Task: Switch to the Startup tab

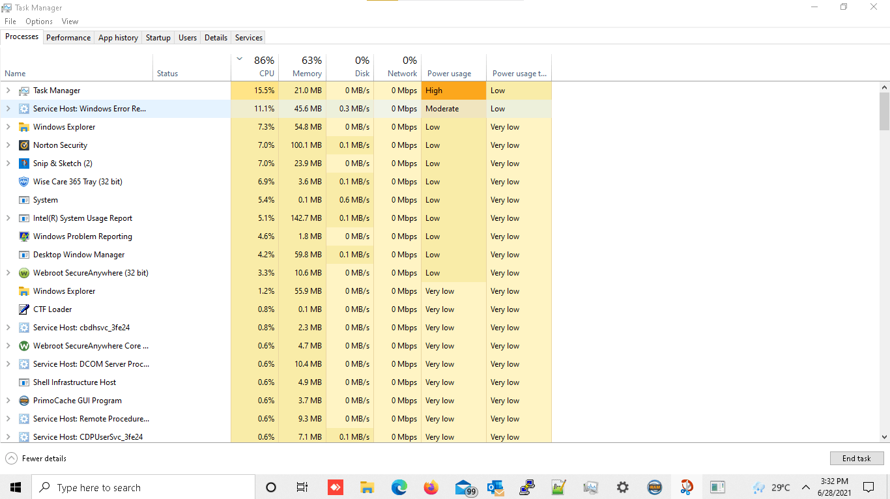Action: pyautogui.click(x=158, y=38)
